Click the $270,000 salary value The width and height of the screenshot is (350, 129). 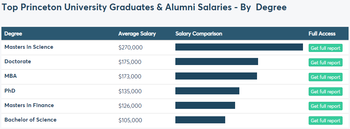click(x=130, y=48)
